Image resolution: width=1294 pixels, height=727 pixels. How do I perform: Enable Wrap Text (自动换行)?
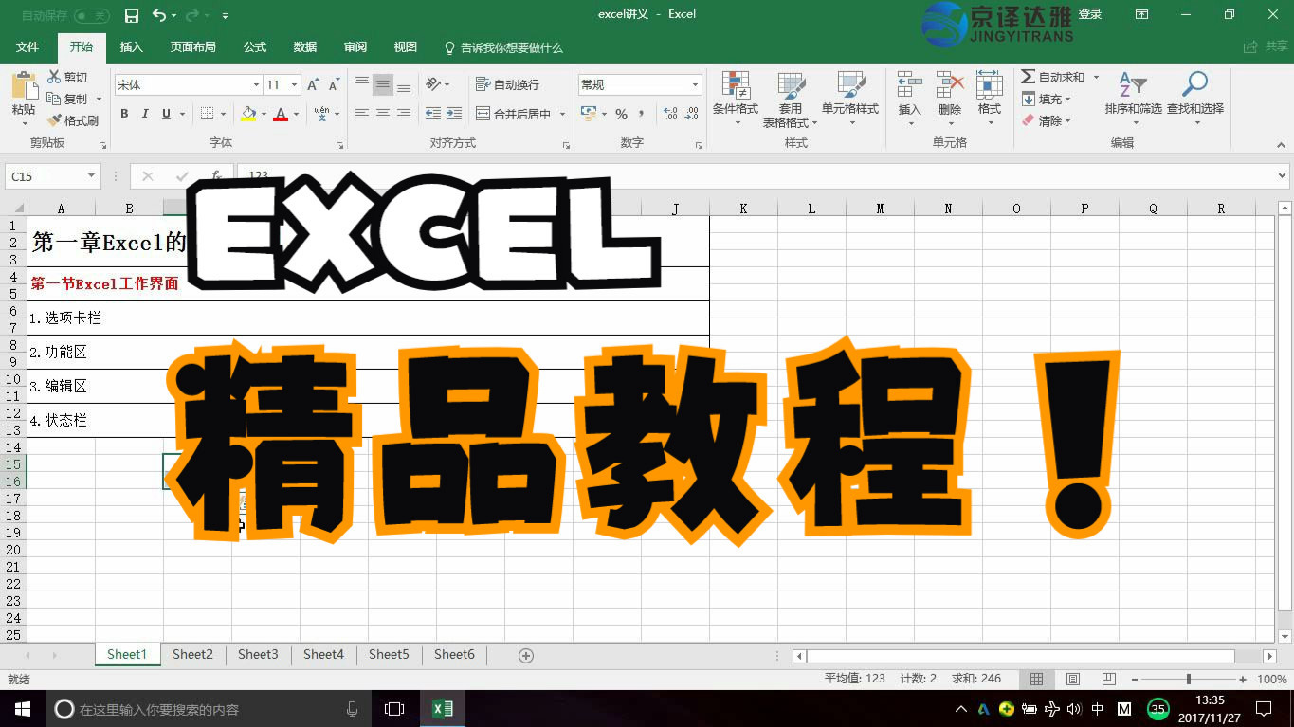point(504,83)
